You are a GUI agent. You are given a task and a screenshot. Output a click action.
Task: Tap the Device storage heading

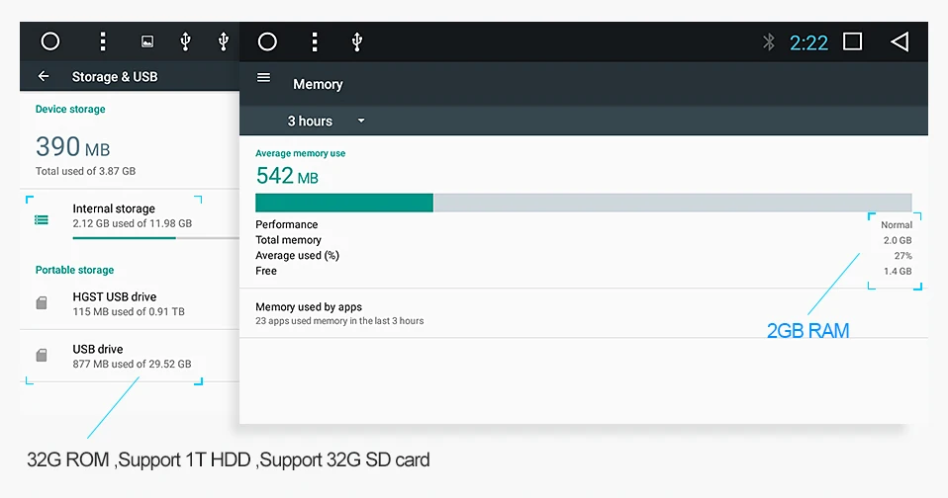pos(70,110)
